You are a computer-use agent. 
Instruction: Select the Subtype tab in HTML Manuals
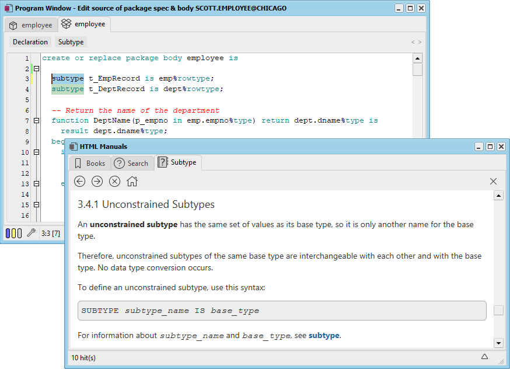tap(177, 162)
